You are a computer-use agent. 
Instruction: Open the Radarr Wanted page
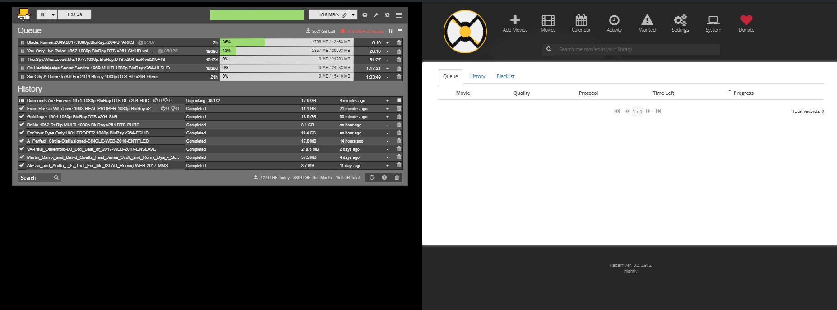(647, 23)
